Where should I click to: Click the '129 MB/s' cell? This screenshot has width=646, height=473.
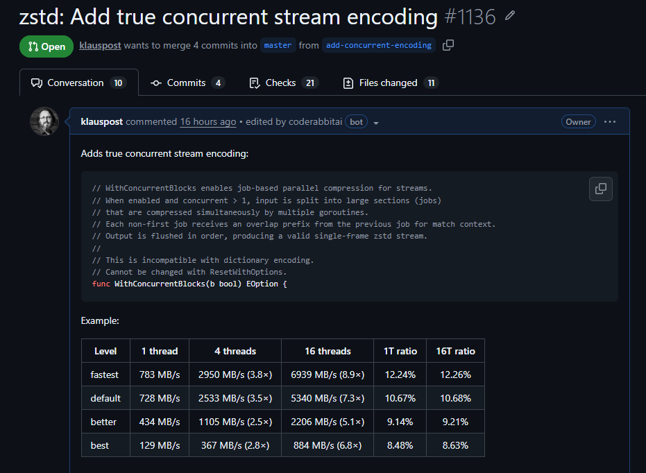(160, 445)
